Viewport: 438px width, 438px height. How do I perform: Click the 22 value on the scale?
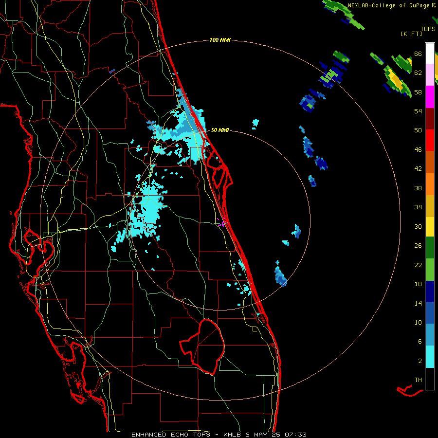click(418, 265)
